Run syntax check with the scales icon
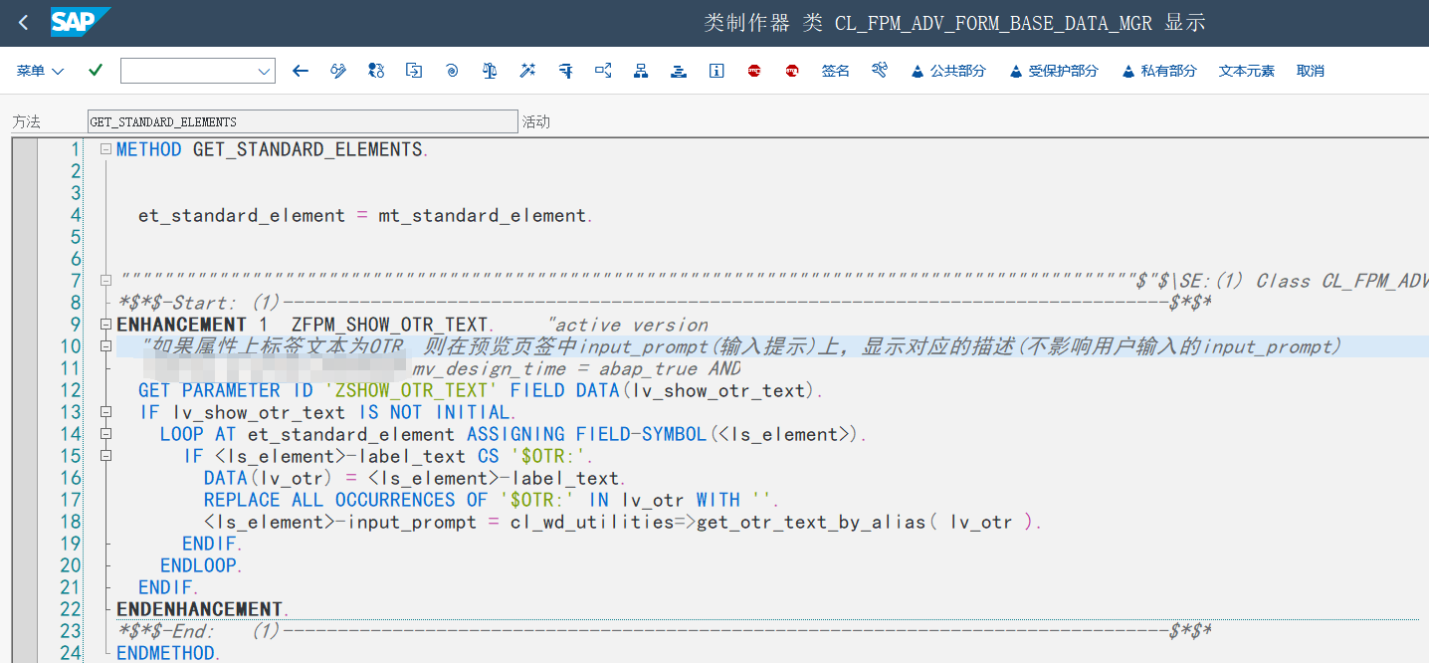 click(x=490, y=71)
